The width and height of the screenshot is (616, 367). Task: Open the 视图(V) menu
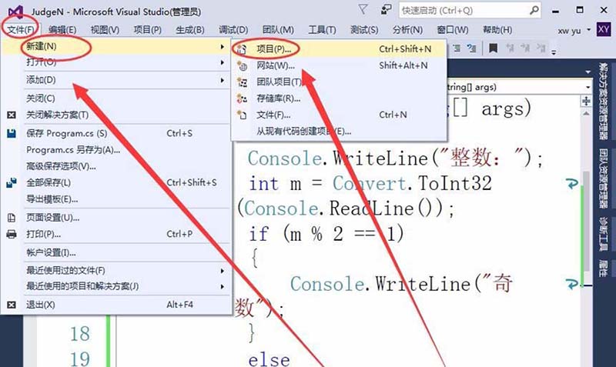105,30
